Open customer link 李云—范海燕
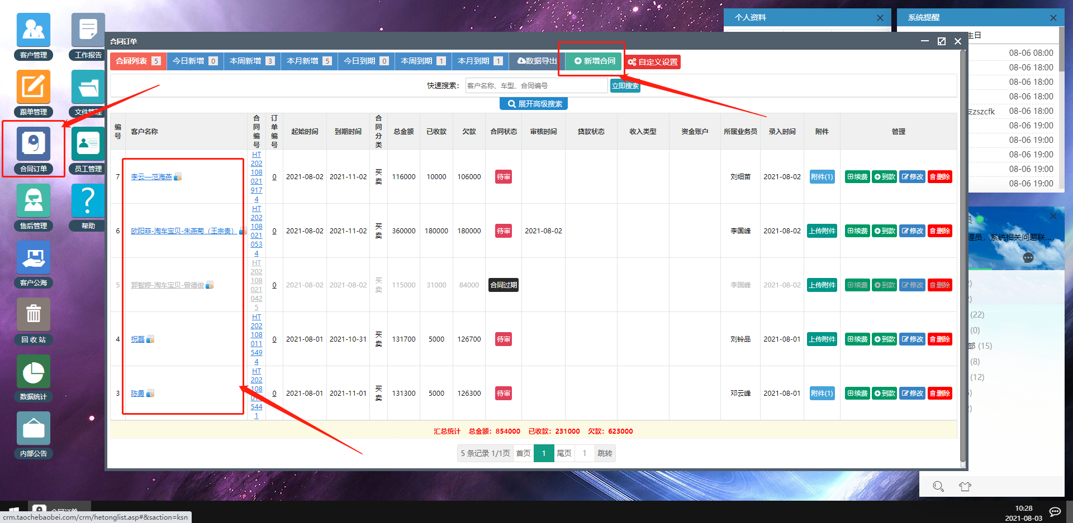The image size is (1073, 523). pos(151,177)
